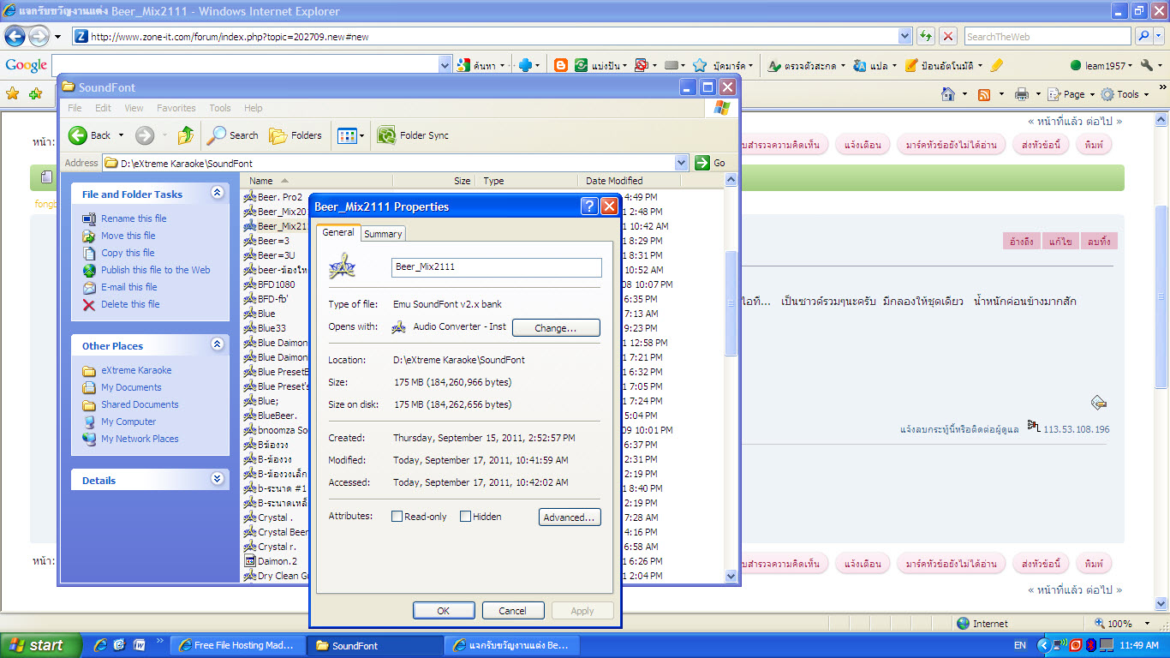The image size is (1170, 658).
Task: Open the File menu in SoundFont window
Action: point(75,108)
